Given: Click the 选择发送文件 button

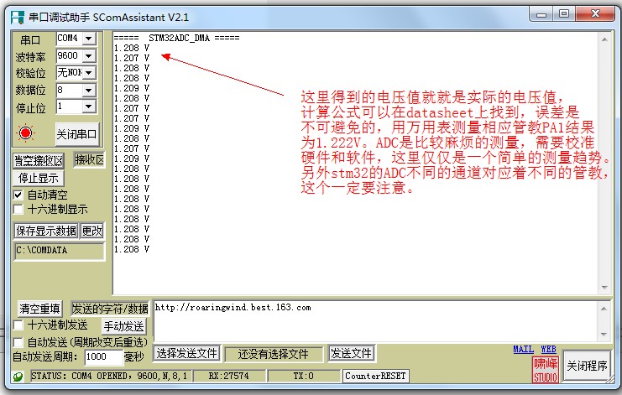Looking at the screenshot, I should click(187, 353).
